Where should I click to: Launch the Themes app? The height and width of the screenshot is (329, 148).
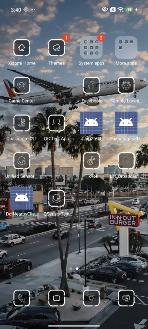57,48
